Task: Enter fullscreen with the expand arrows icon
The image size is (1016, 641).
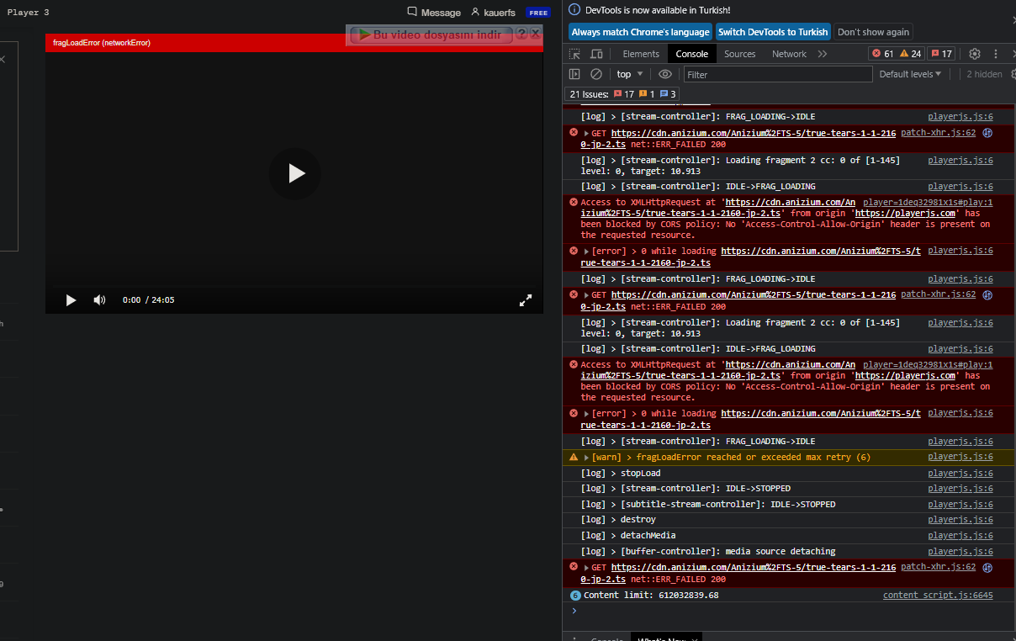Action: (526, 300)
